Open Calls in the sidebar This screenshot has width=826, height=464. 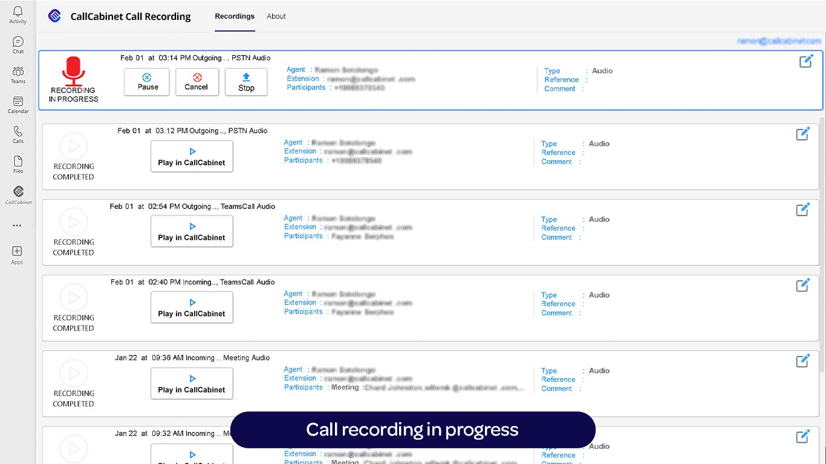coord(18,135)
